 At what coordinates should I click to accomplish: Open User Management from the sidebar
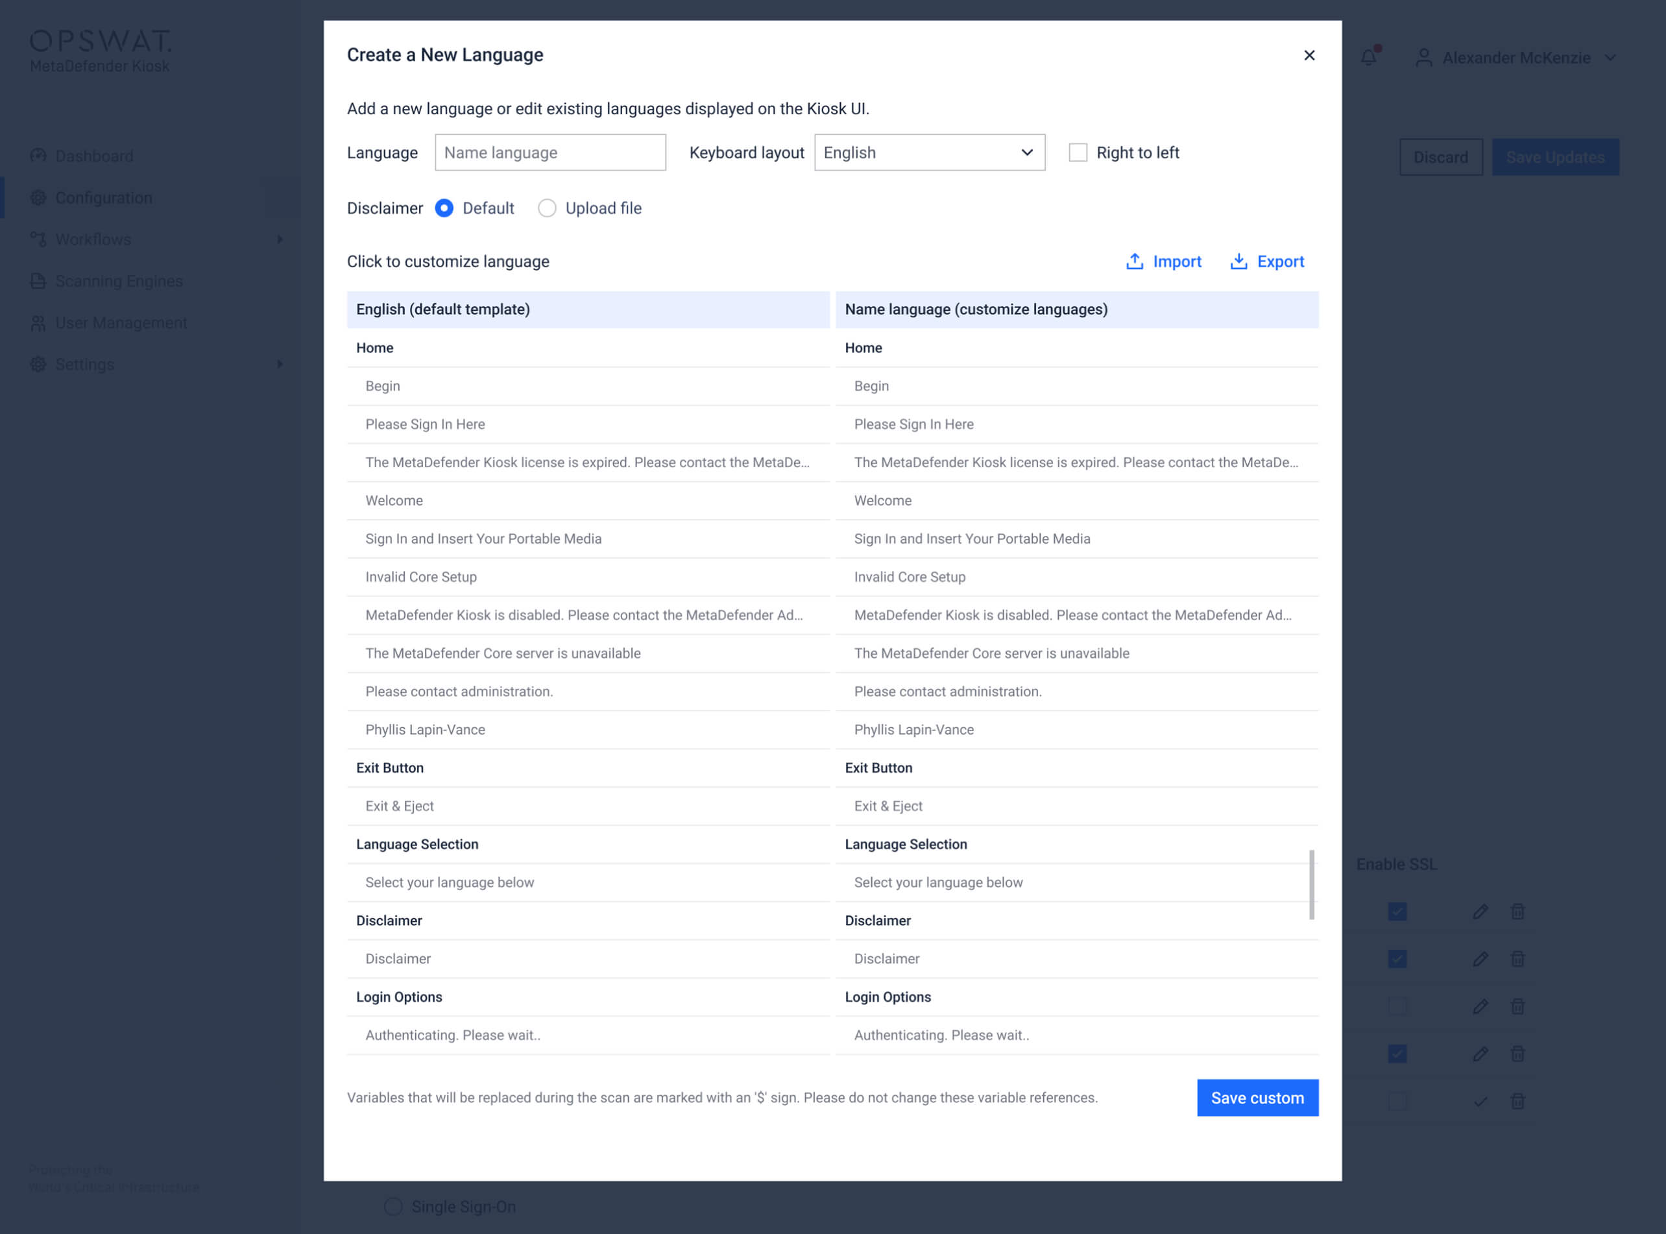(121, 322)
